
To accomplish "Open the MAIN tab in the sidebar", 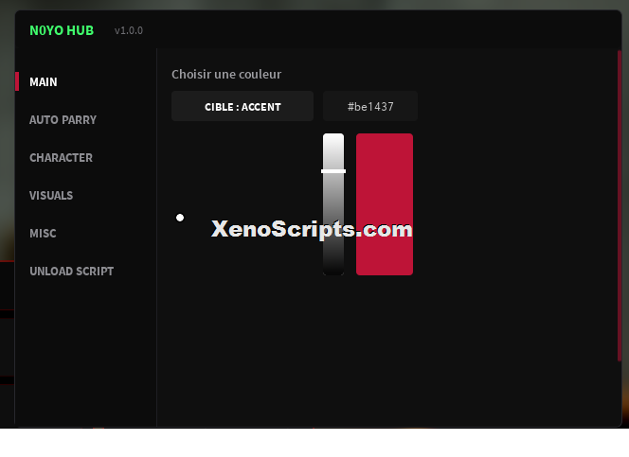I will [44, 82].
